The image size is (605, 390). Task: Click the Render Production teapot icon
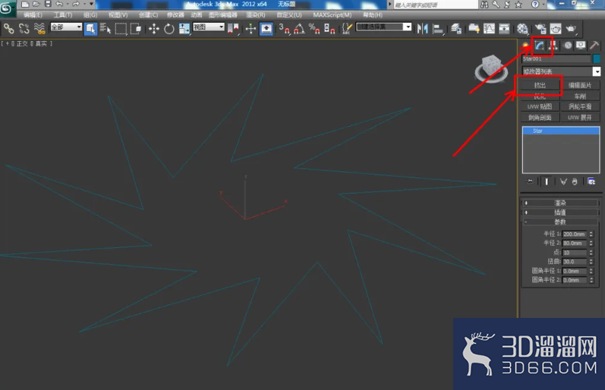click(571, 29)
